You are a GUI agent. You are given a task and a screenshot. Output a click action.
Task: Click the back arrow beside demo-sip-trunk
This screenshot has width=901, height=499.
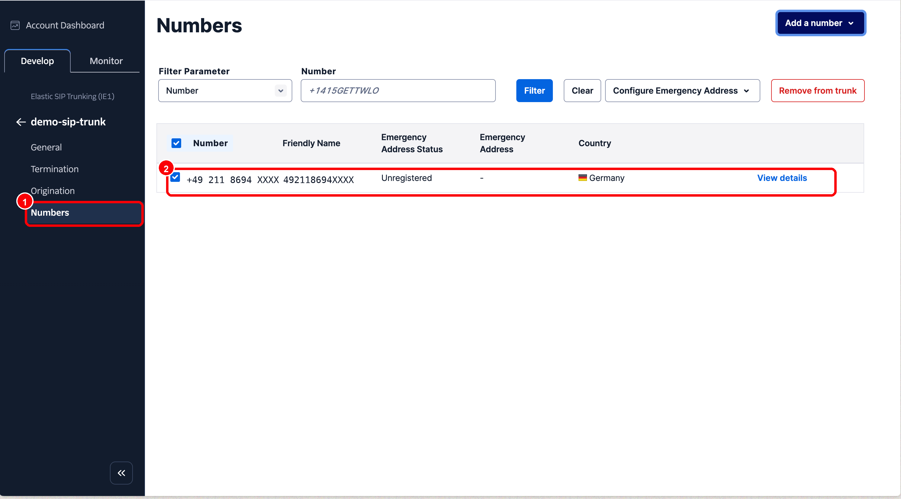click(21, 122)
